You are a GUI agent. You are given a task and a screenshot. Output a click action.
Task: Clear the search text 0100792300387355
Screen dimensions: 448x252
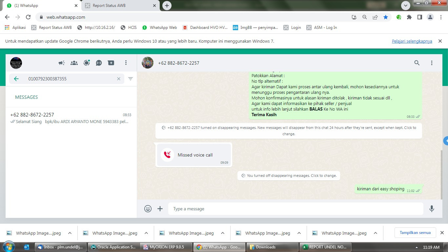coord(119,79)
